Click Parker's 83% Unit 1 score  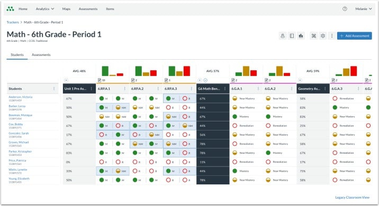coord(69,153)
